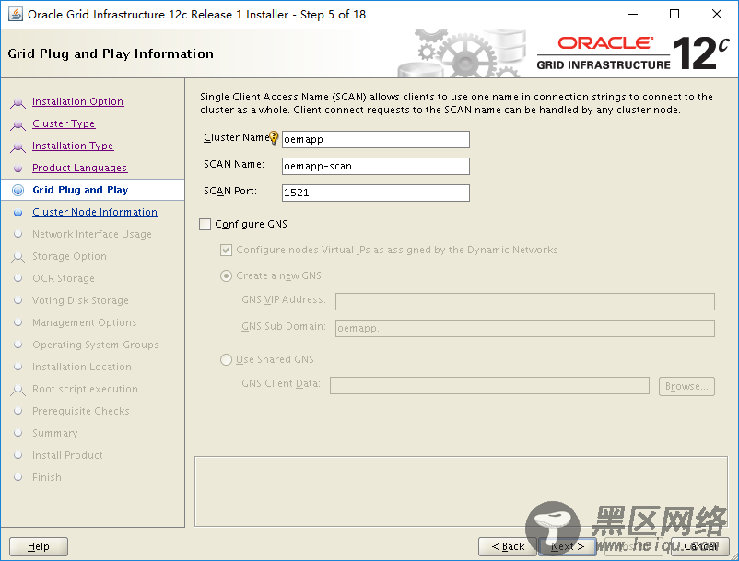
Task: Enable the Configure GNS checkbox
Action: click(x=205, y=224)
